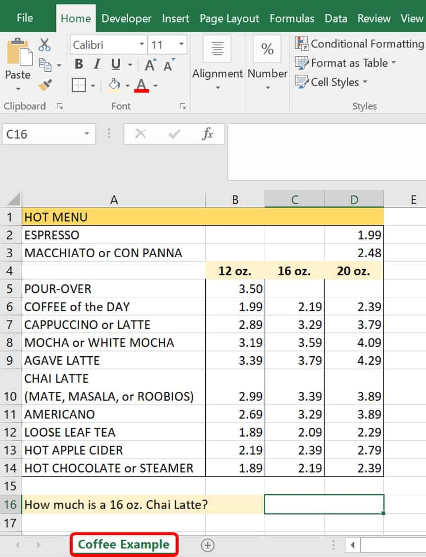The width and height of the screenshot is (426, 557).
Task: Select column B header
Action: click(x=235, y=199)
